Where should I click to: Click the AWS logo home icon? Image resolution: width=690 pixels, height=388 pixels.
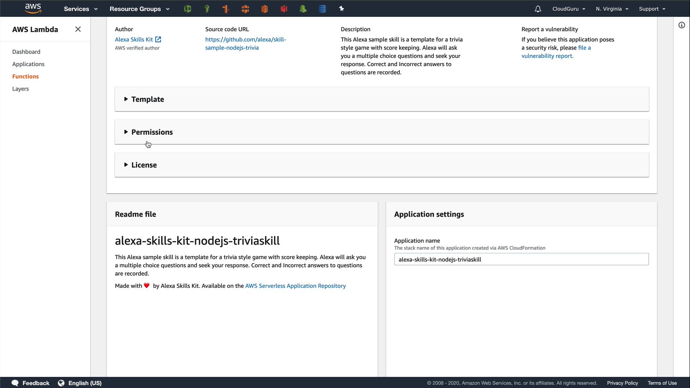pos(33,9)
